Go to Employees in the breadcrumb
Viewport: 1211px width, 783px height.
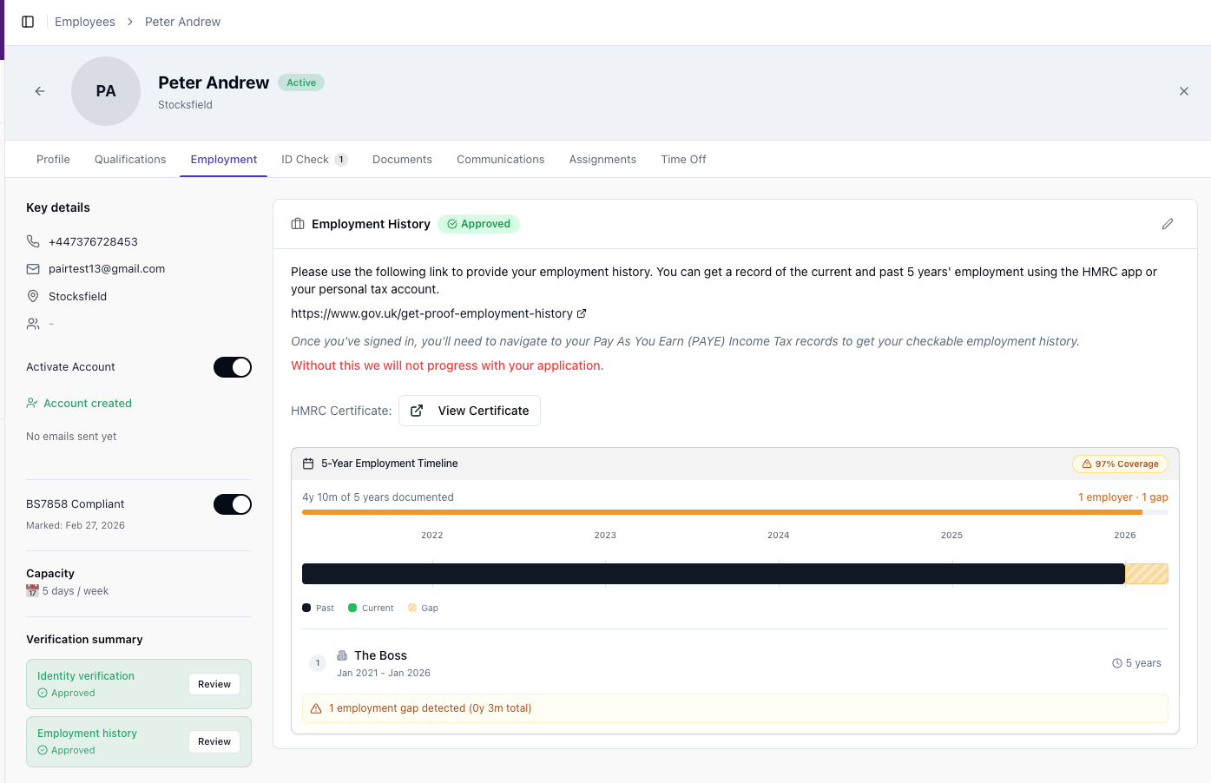[x=85, y=22]
